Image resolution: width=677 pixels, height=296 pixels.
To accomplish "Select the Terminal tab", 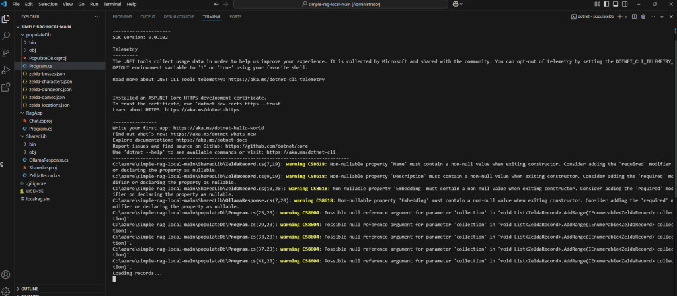I will (212, 16).
